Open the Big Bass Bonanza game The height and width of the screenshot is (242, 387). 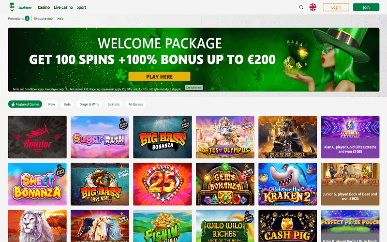163,137
